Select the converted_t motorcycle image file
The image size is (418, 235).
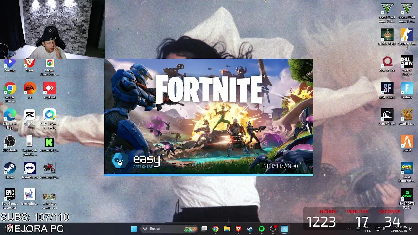point(50,170)
